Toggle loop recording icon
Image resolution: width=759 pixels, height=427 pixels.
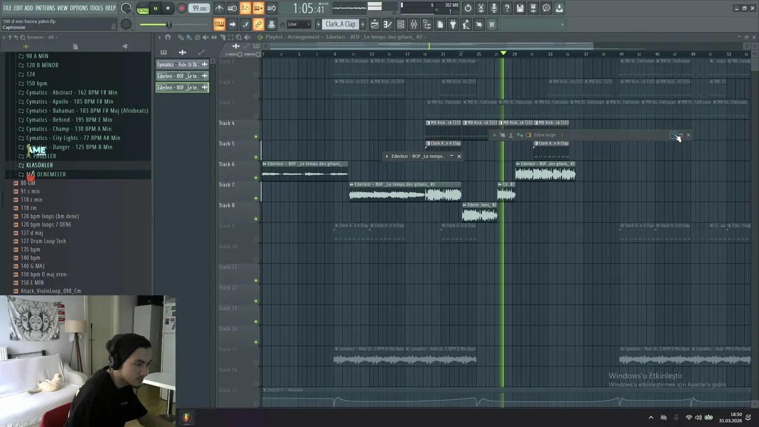tap(271, 8)
